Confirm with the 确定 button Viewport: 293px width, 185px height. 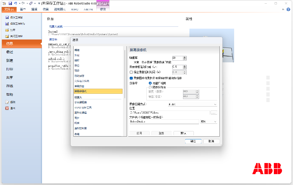193,141
